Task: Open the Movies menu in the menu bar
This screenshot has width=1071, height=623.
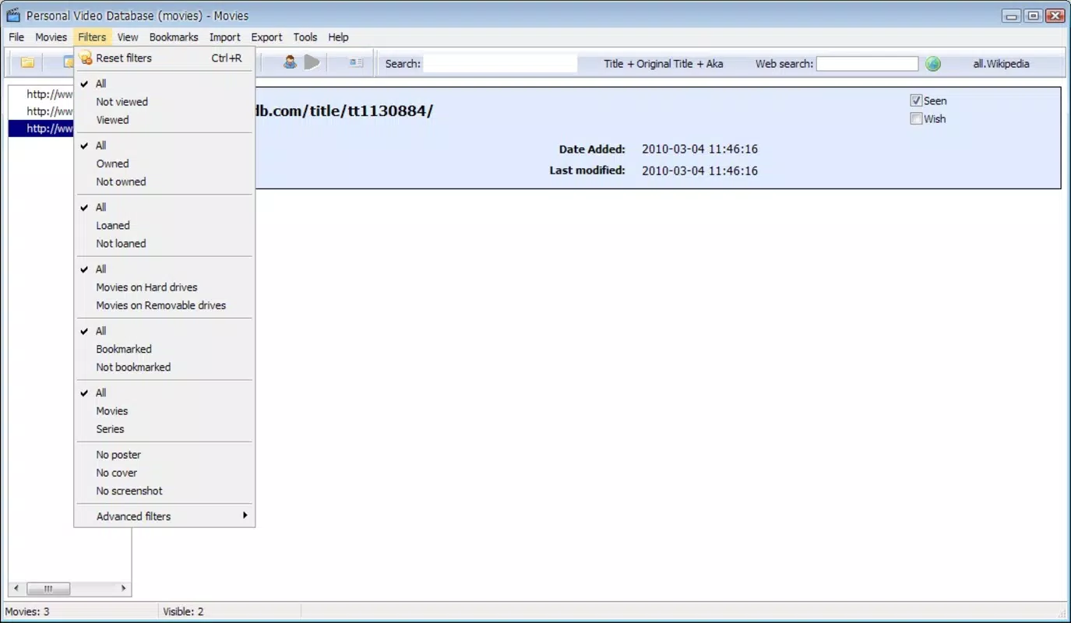Action: tap(51, 37)
